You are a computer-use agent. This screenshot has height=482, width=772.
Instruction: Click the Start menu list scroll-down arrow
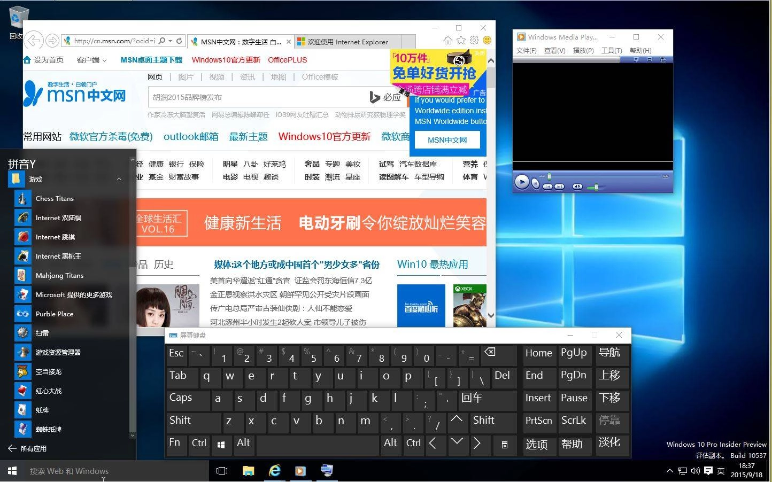click(x=133, y=436)
